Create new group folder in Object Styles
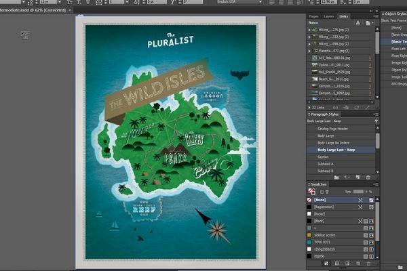 [400, 267]
